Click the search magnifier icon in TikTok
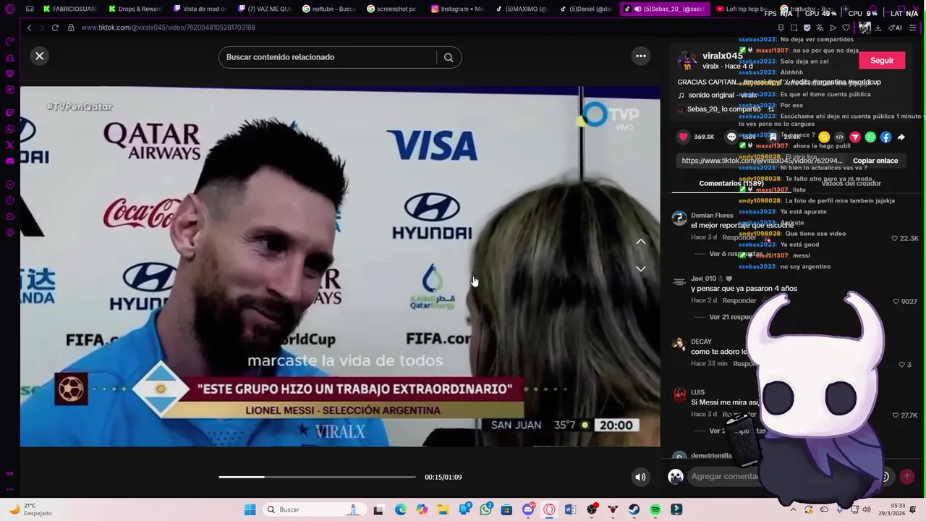The width and height of the screenshot is (926, 521). pyautogui.click(x=449, y=57)
